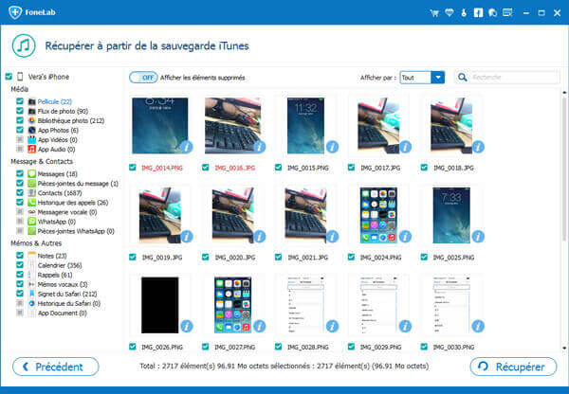
Task: Click the iTunes music note icon
Action: pos(24,45)
